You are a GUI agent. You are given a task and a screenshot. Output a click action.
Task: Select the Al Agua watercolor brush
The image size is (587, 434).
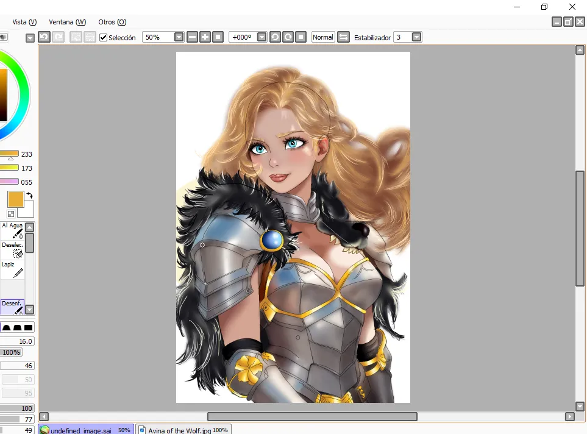[x=12, y=230]
